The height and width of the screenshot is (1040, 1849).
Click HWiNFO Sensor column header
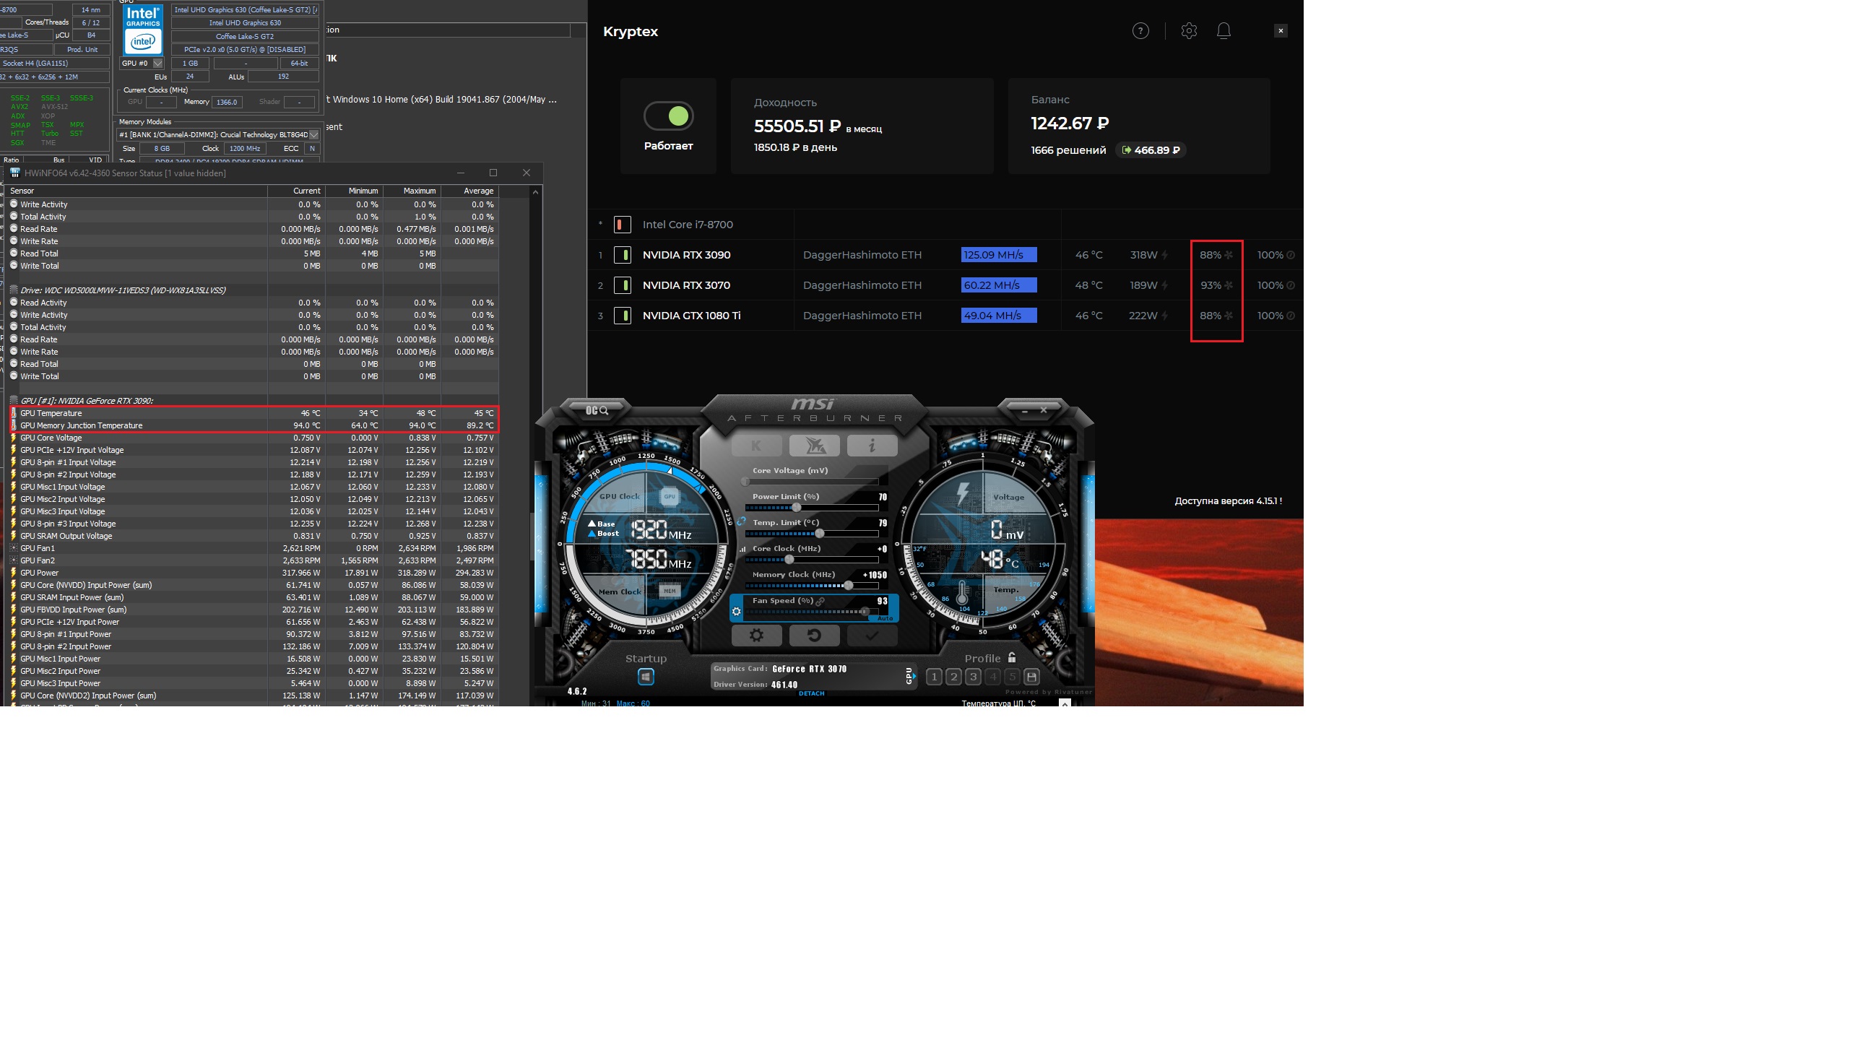pos(137,191)
